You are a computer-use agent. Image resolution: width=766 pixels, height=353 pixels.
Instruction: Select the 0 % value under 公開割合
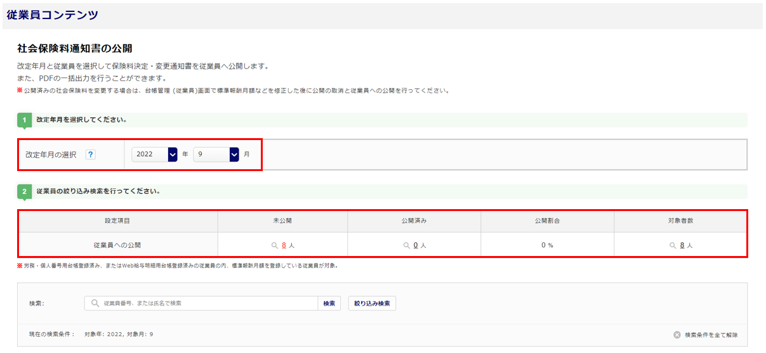547,245
